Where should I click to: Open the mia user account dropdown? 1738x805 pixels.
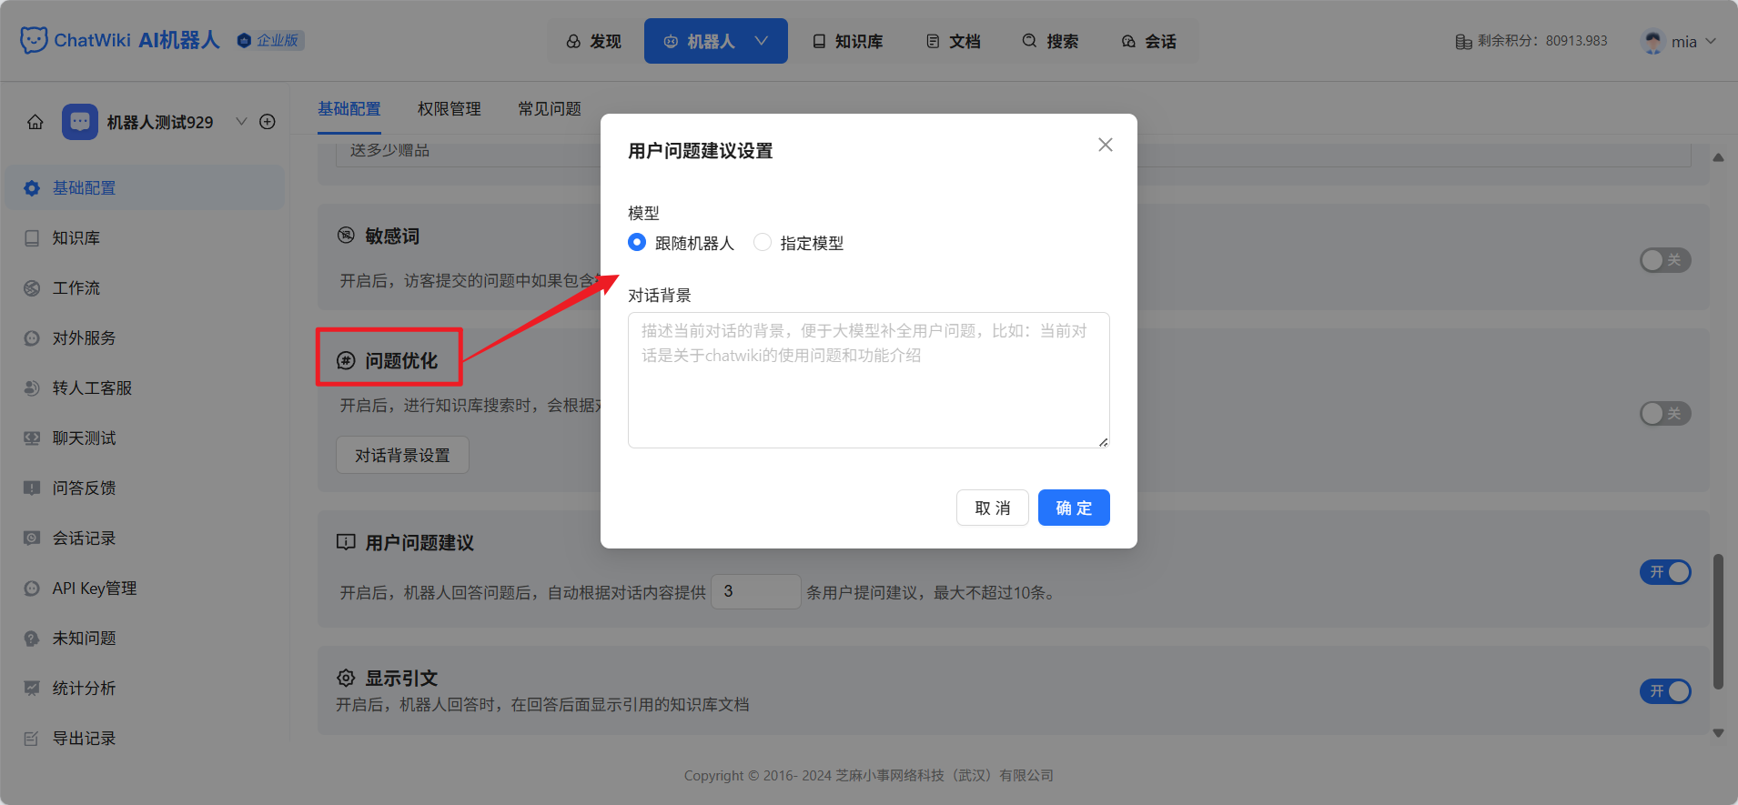[1679, 42]
